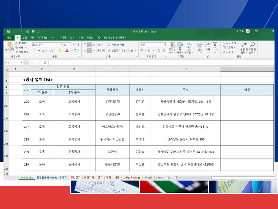Image resolution: width=278 pixels, height=209 pixels.
Task: Click Insert cells (삽입) icon
Action: 200,45
